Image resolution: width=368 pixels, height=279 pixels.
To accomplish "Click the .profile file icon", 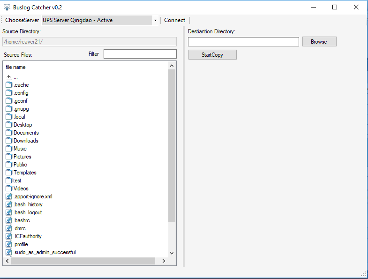I will (x=9, y=244).
